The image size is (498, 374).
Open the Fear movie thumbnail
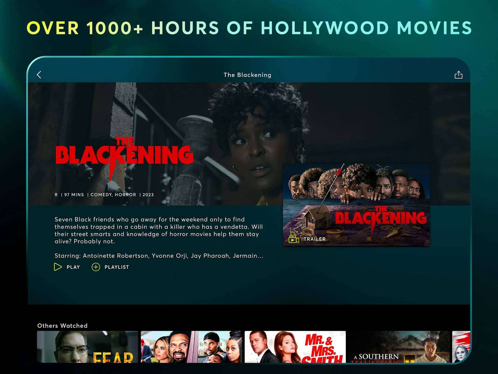point(87,347)
